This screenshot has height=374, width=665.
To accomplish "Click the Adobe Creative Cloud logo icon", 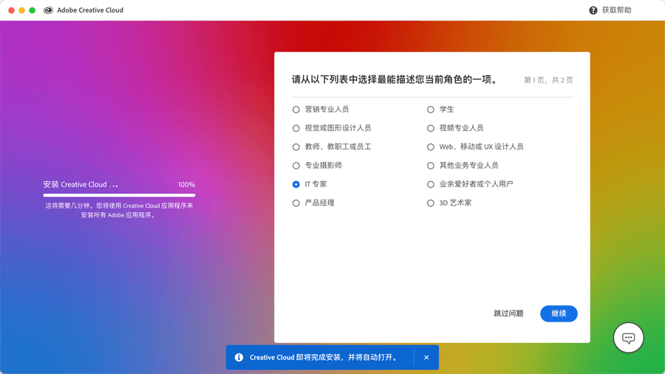I will tap(48, 10).
